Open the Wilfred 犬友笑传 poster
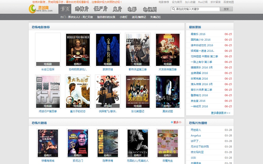This screenshot has height=164, width=263. tap(168, 50)
